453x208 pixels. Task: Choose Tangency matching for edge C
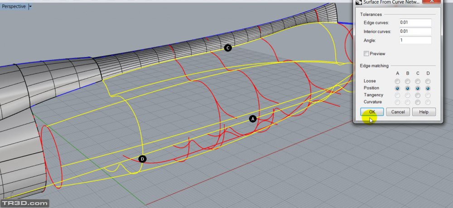coord(418,95)
